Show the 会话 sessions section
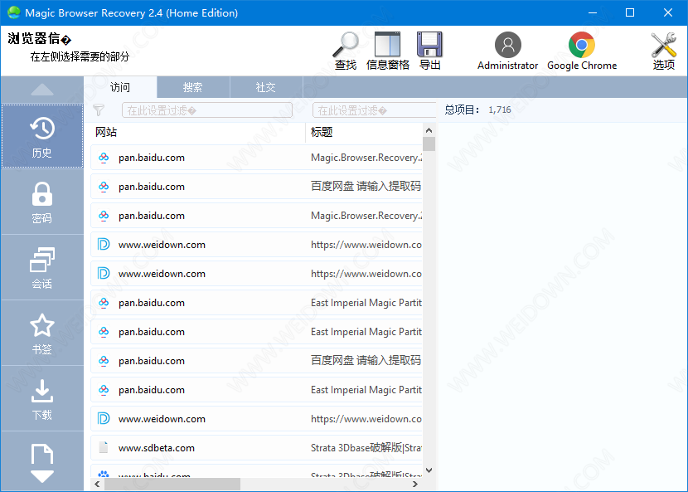The height and width of the screenshot is (492, 688). 42,268
